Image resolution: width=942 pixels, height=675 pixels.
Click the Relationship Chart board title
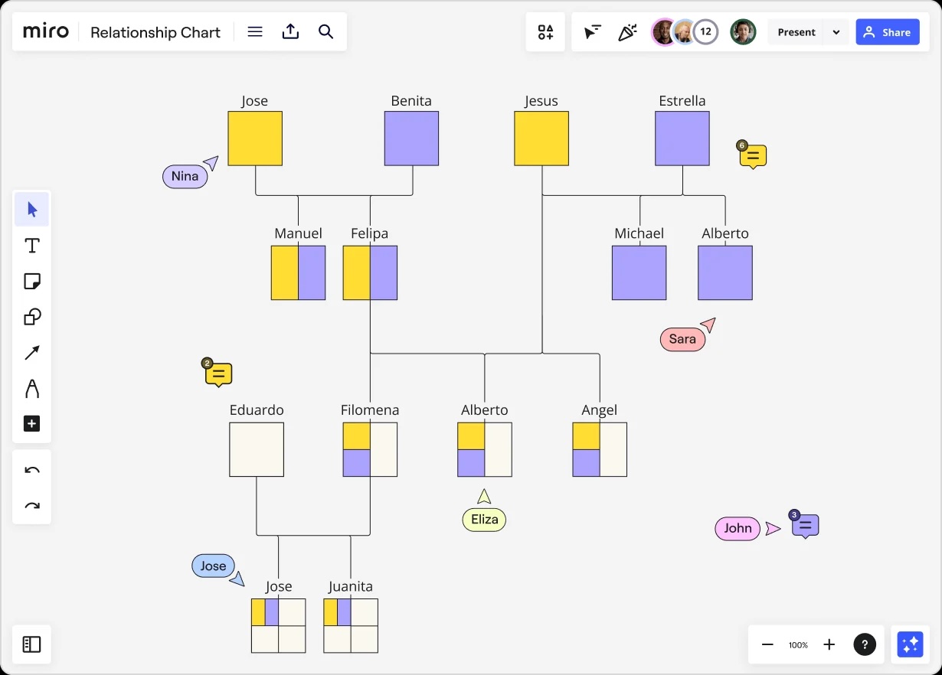click(x=155, y=32)
